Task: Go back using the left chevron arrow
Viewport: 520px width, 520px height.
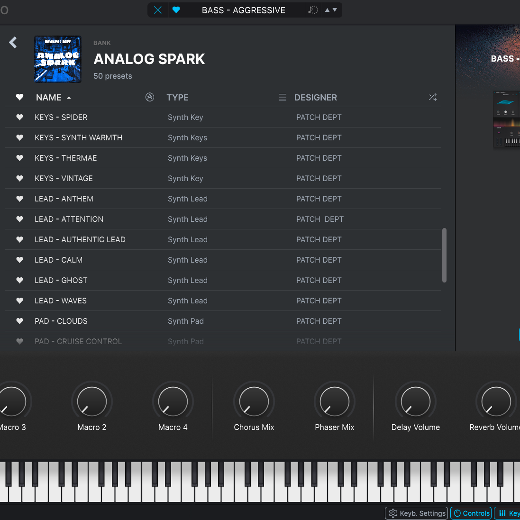Action: [13, 43]
